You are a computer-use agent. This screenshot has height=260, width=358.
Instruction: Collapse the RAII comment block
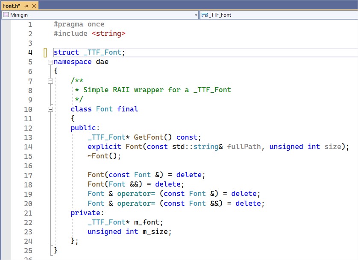click(x=50, y=81)
